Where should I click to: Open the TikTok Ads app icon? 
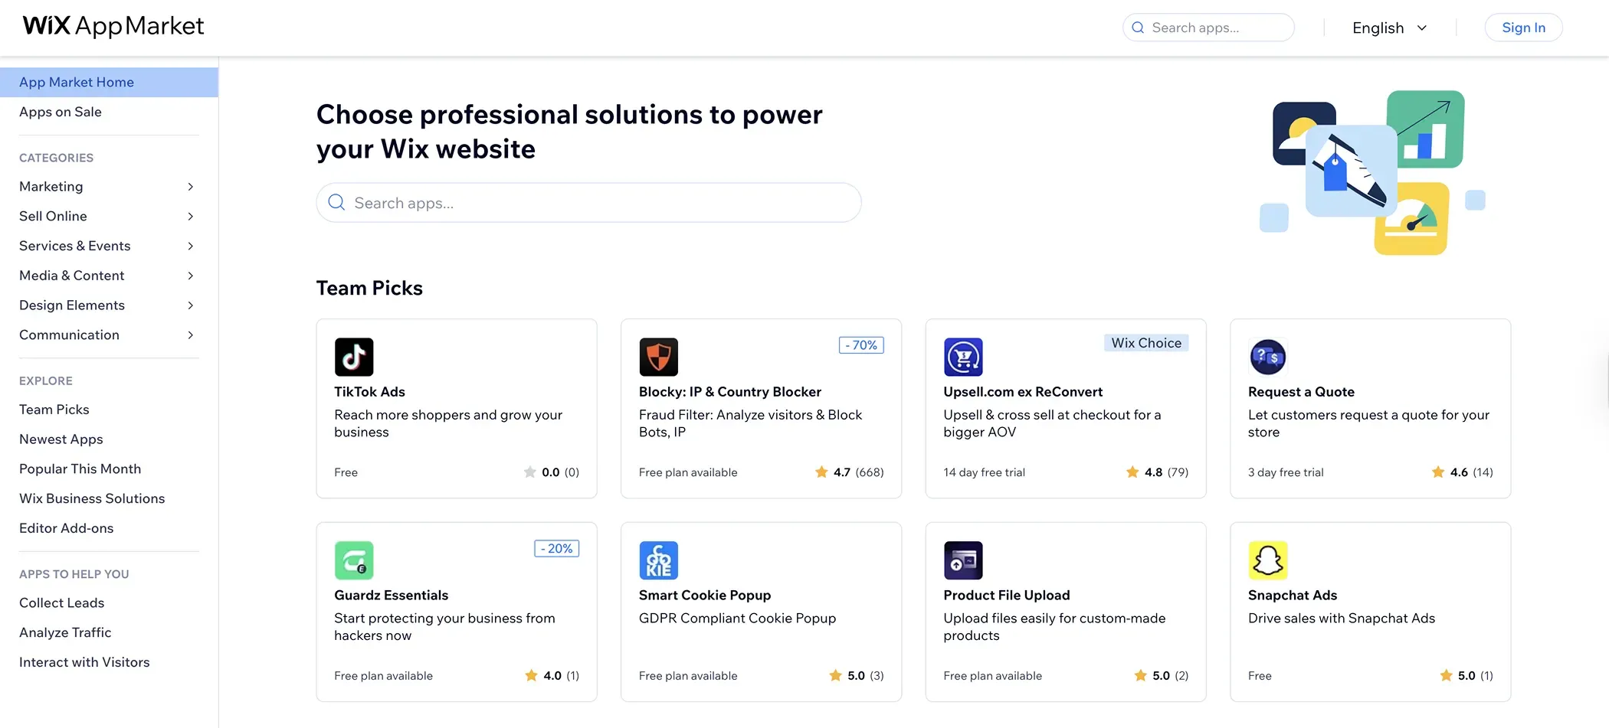tap(353, 357)
